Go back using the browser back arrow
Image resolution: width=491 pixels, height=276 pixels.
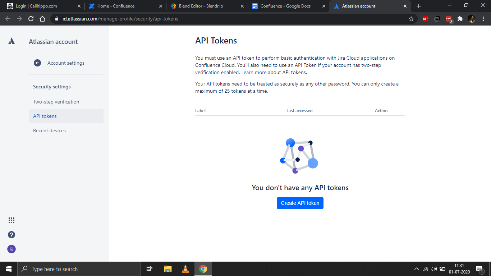[8, 19]
